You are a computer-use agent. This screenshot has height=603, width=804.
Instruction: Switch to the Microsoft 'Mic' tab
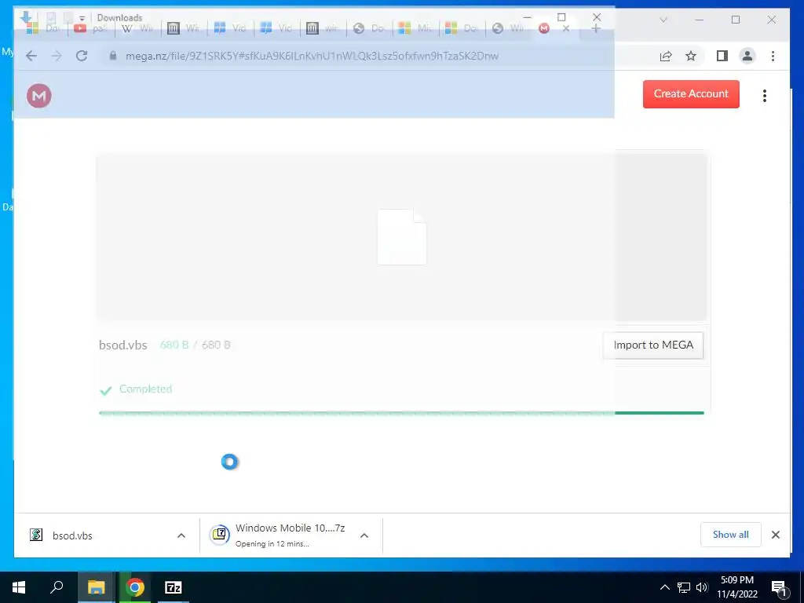415,28
